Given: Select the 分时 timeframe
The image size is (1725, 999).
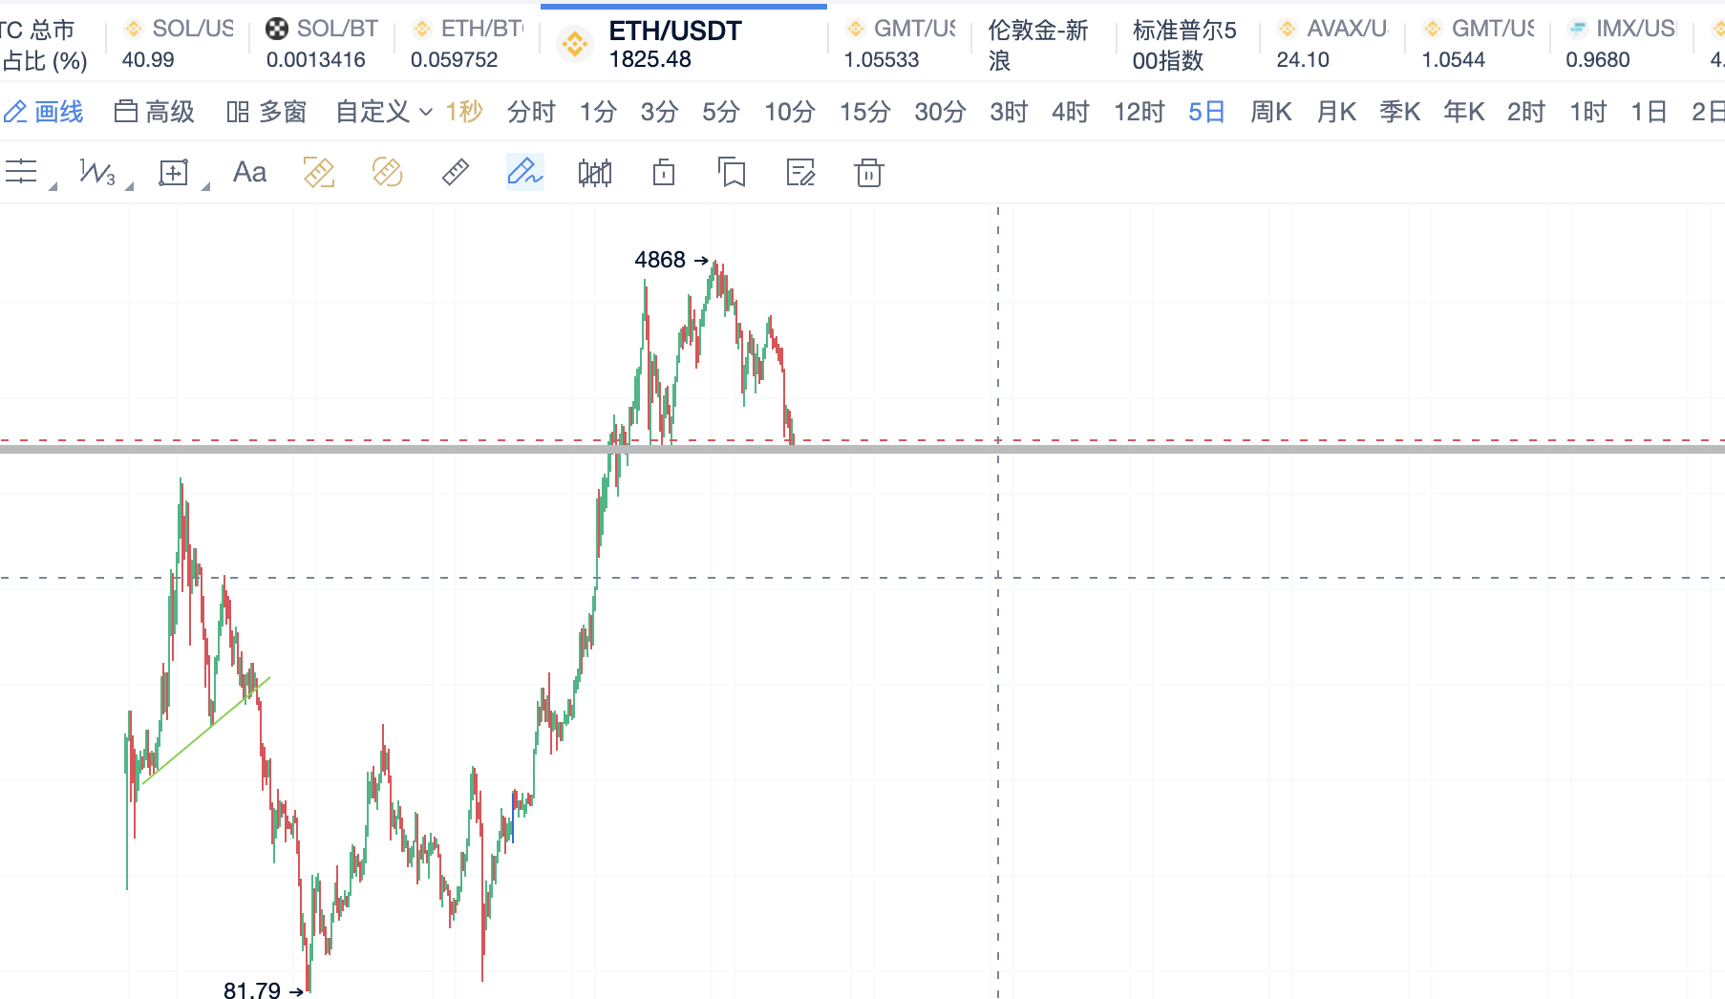Looking at the screenshot, I should 531,112.
